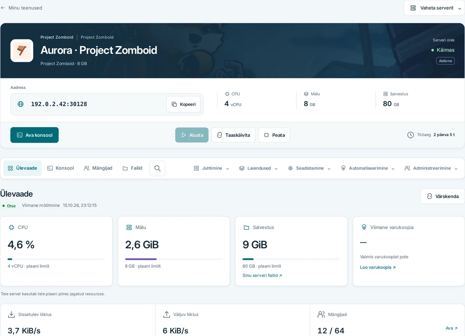This screenshot has height=336, width=465.
Task: Expand the Juhtimine menu
Action: [211, 168]
